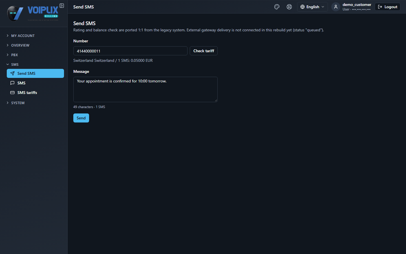Click the user avatar icon
The image size is (406, 254).
coord(336,7)
